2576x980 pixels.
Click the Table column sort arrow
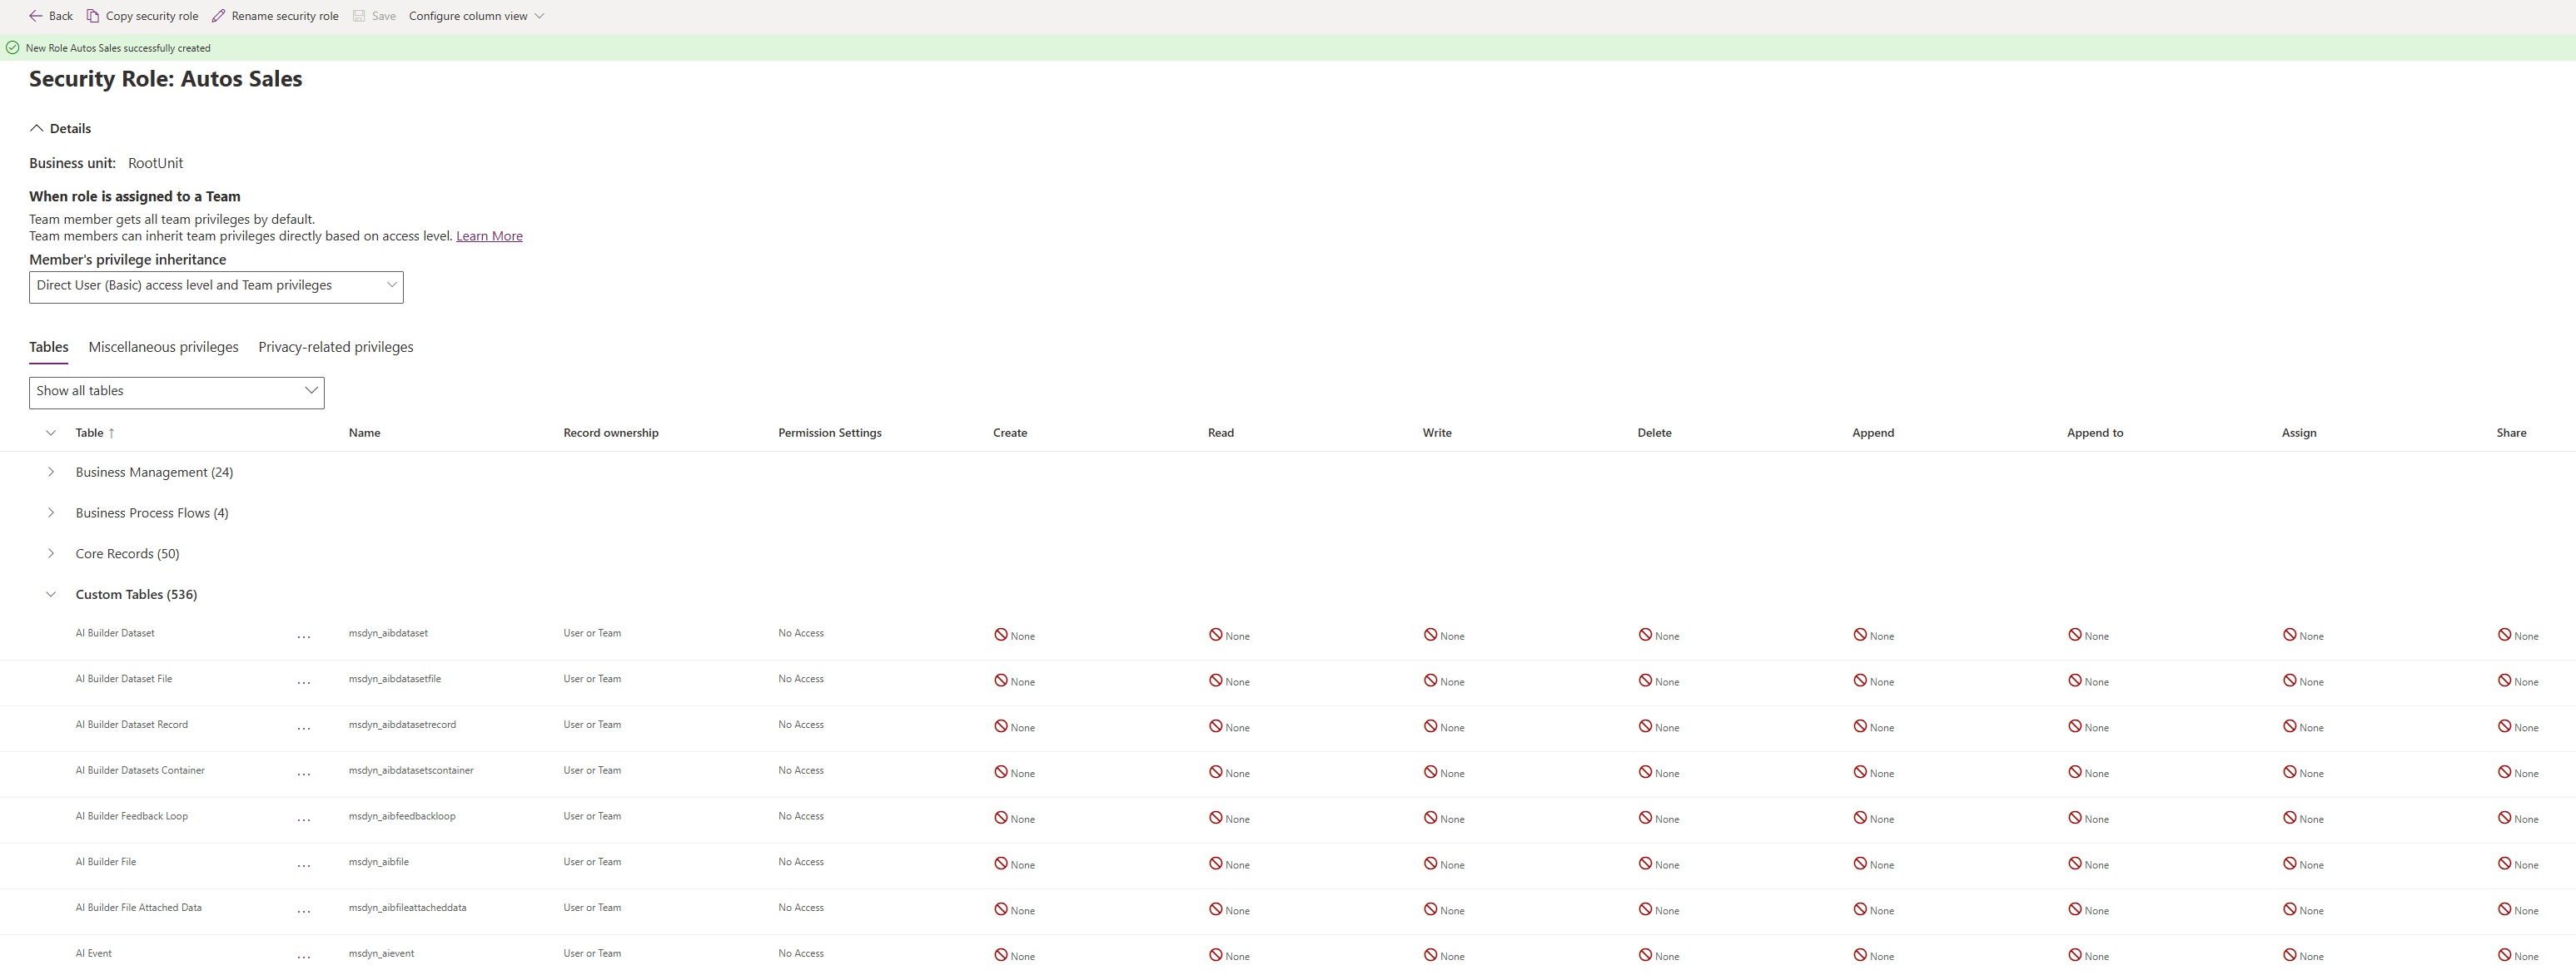(x=112, y=433)
